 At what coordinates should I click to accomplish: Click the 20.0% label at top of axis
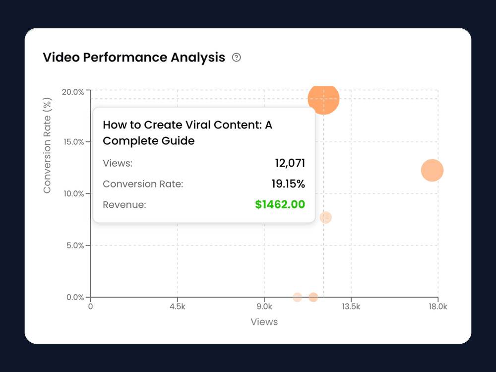tap(76, 91)
